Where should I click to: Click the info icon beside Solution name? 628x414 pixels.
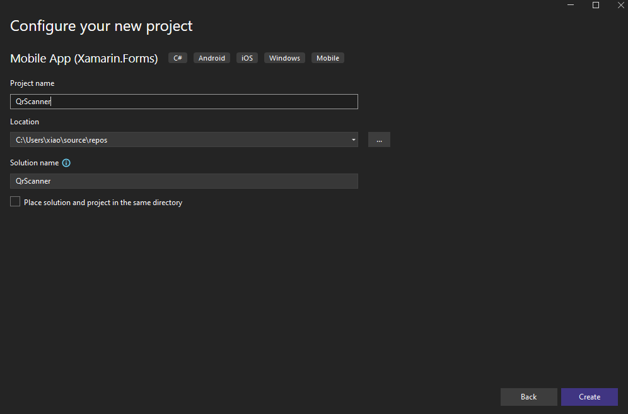pos(66,163)
